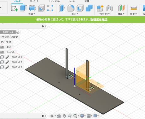The height and width of the screenshot is (119, 145).
Task: Open the Grid and Snaps dropdown arrow
Action: [91, 116]
